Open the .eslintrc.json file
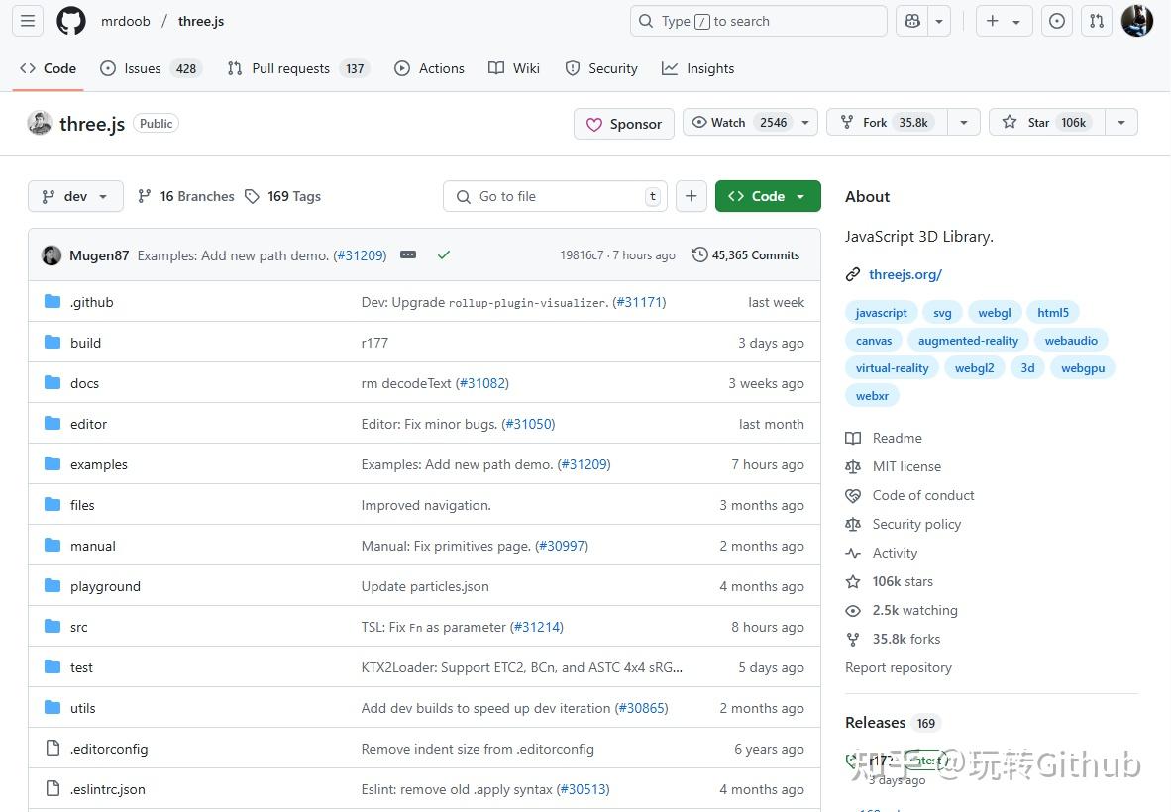Image resolution: width=1171 pixels, height=812 pixels. [108, 789]
